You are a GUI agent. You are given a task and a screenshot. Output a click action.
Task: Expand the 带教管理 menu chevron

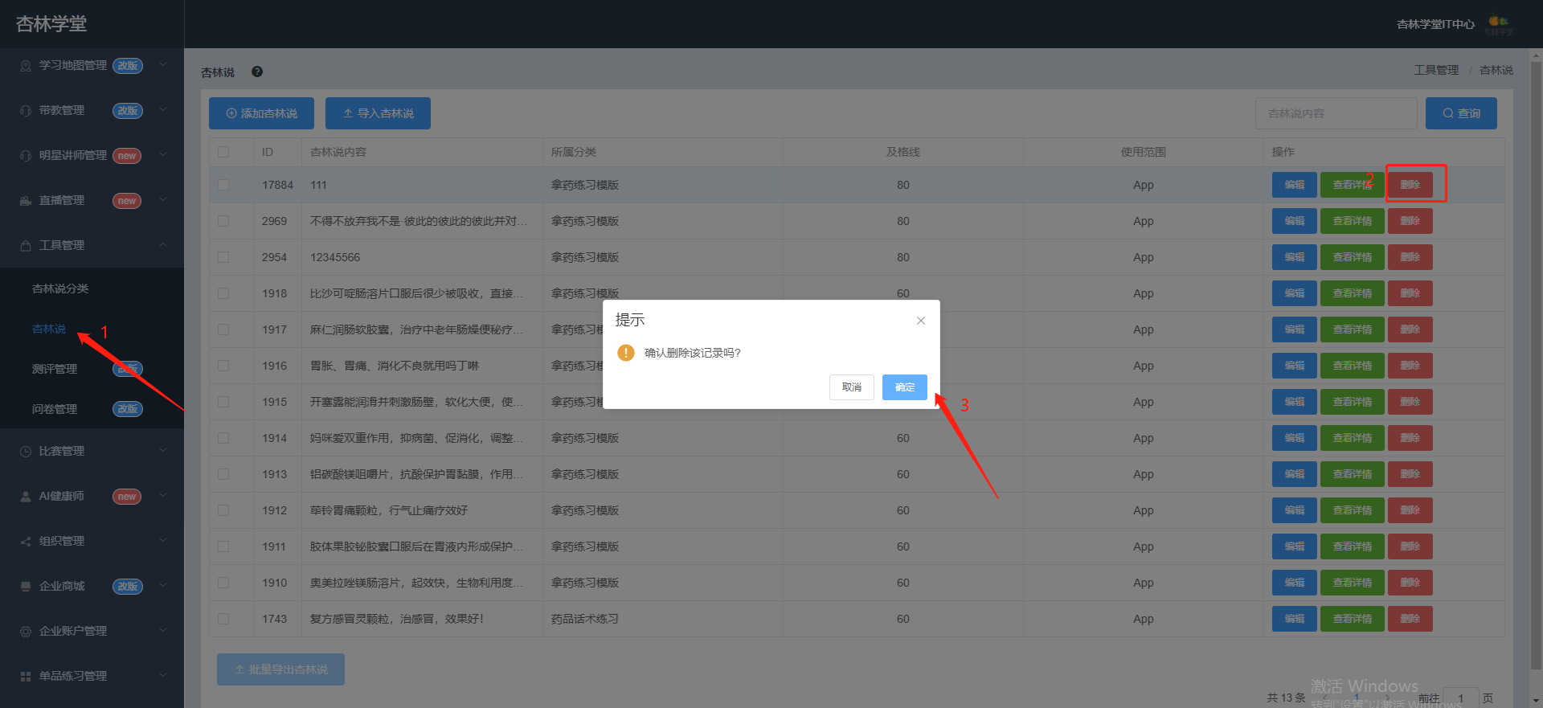click(x=163, y=109)
